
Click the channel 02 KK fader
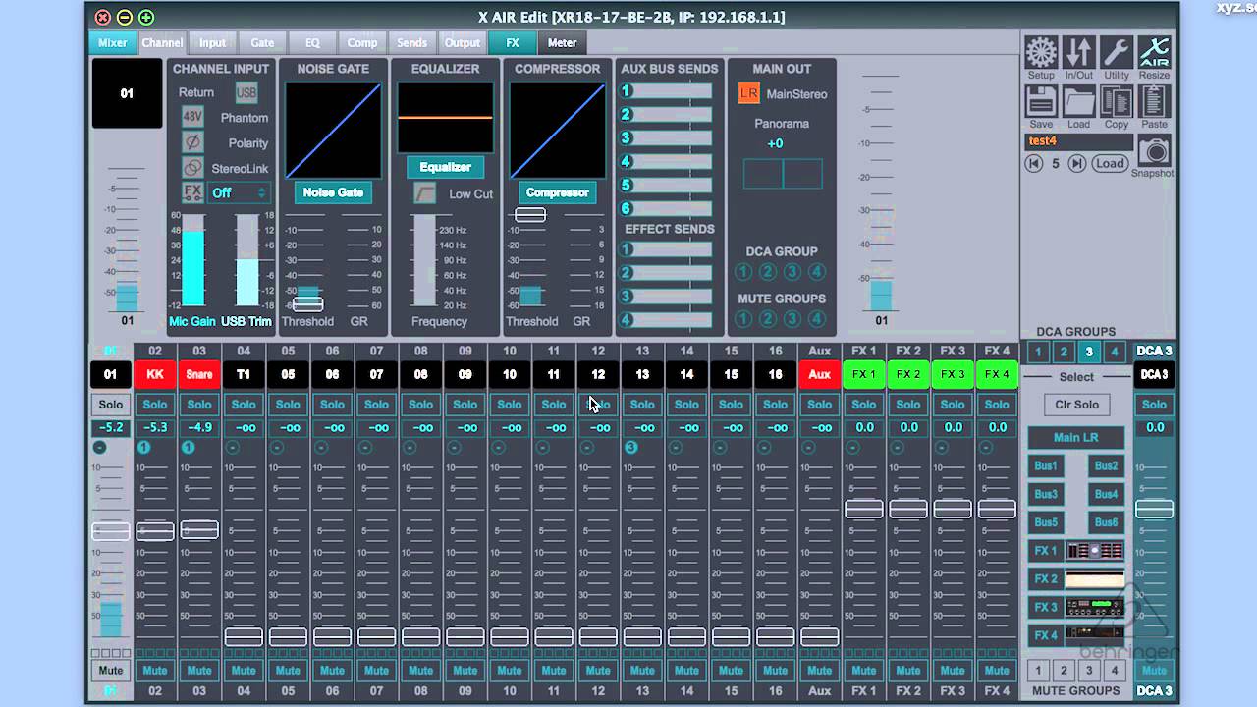click(155, 531)
